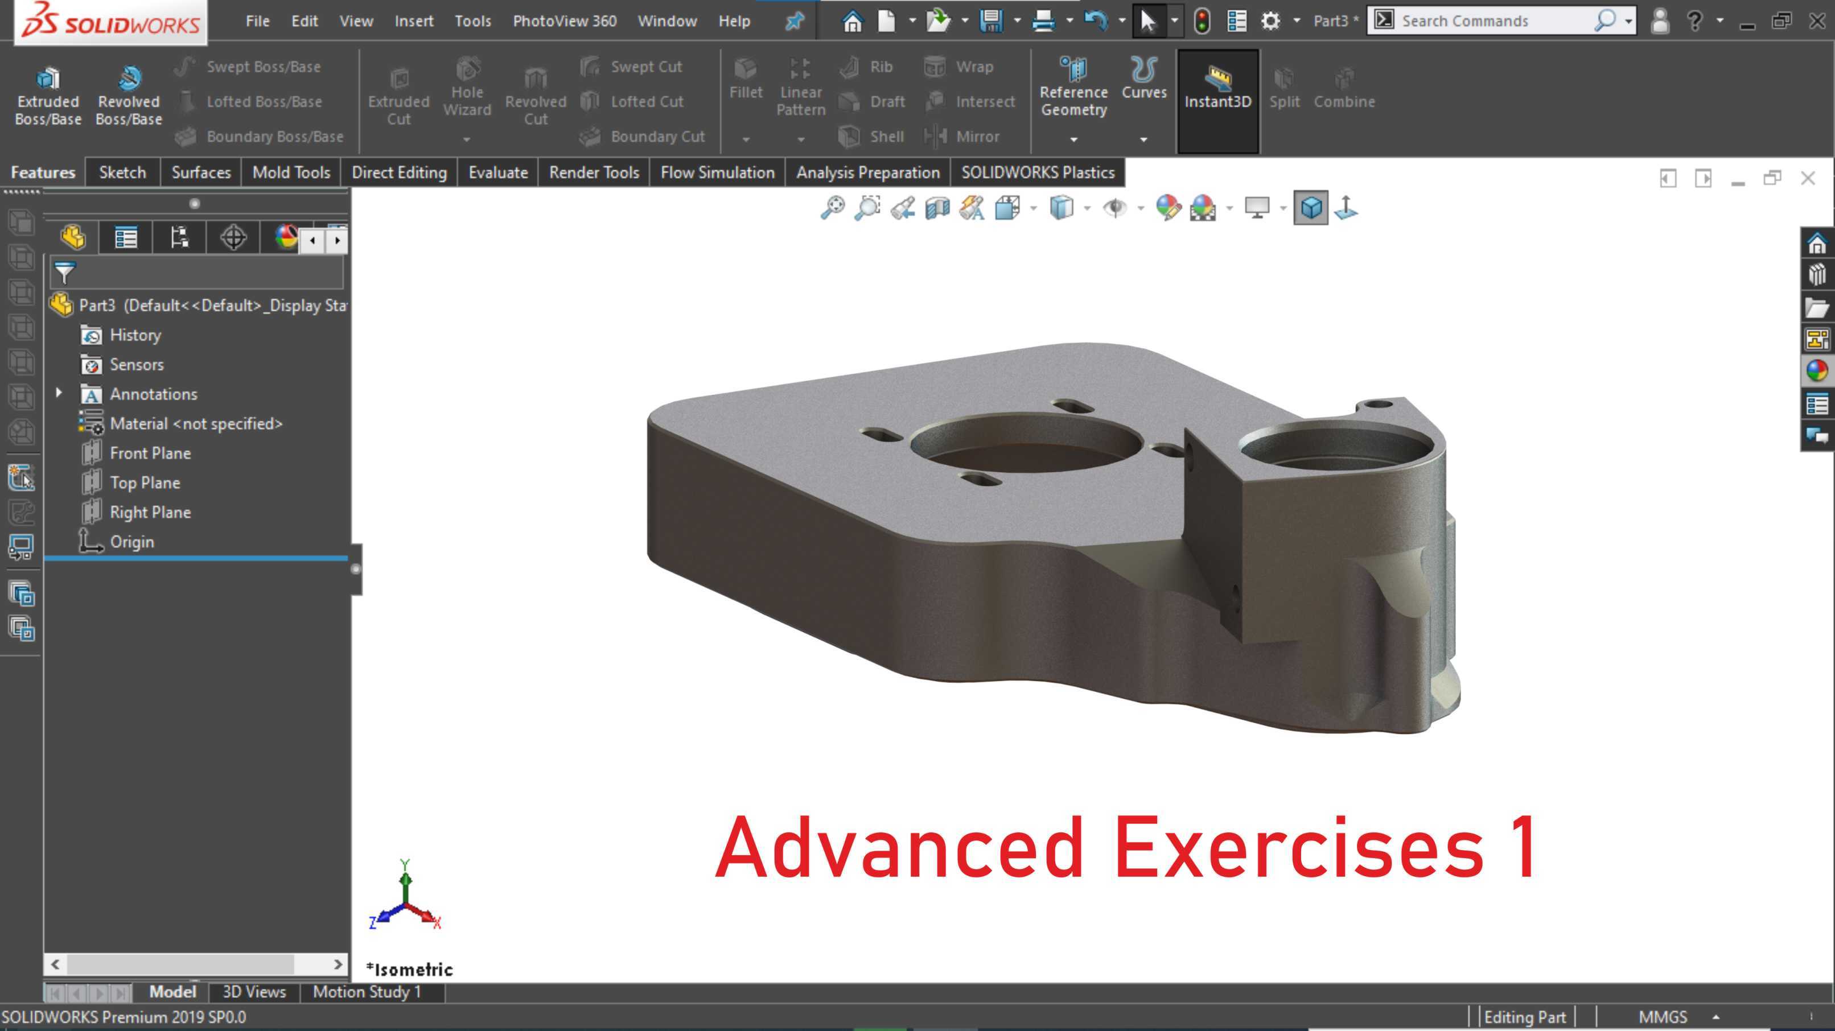
Task: Open the Insert menu
Action: click(x=414, y=20)
